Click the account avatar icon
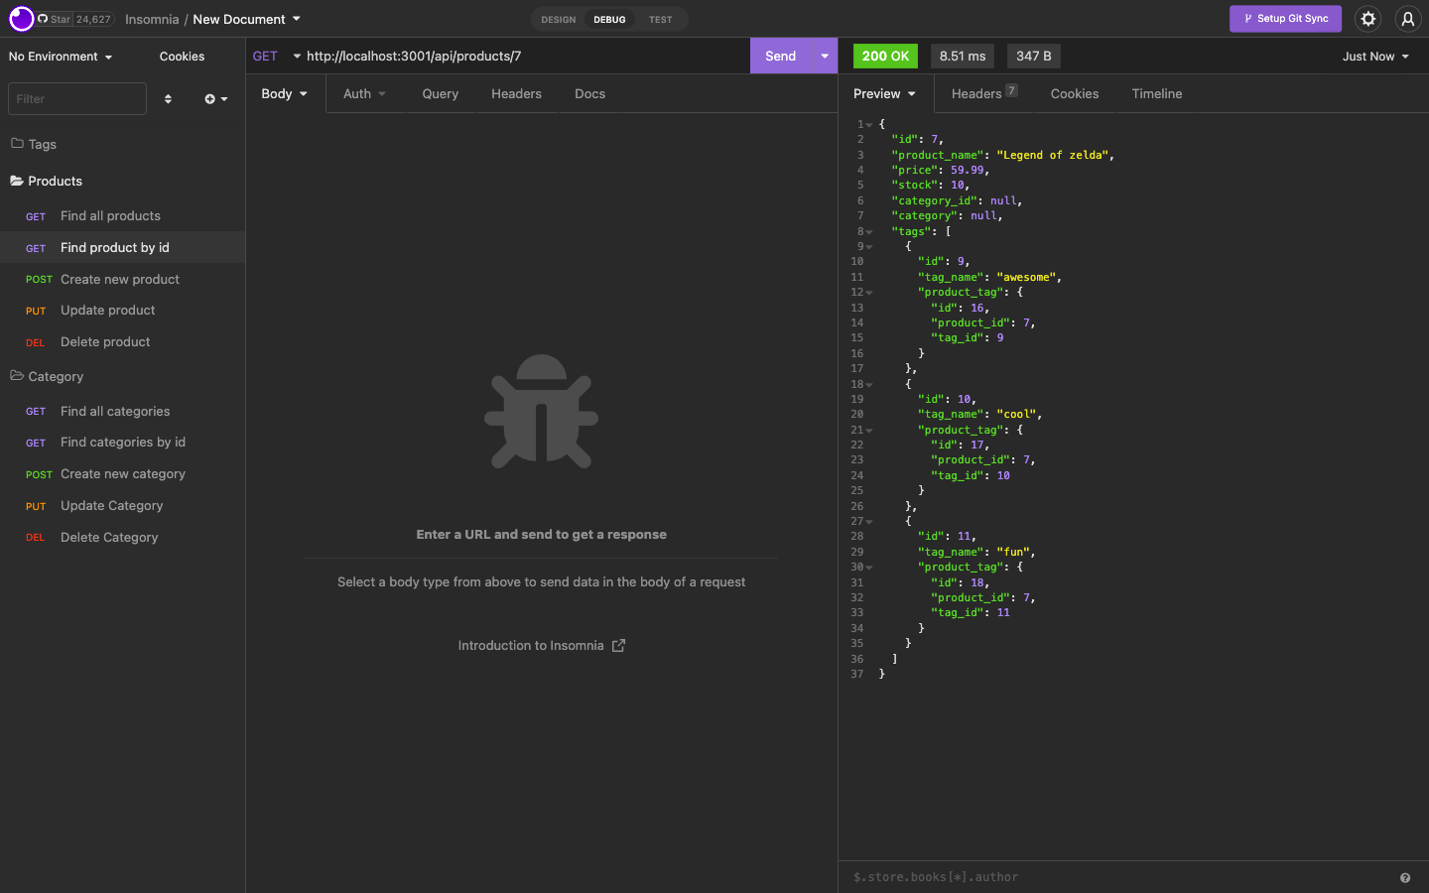The image size is (1429, 893). click(x=1408, y=19)
